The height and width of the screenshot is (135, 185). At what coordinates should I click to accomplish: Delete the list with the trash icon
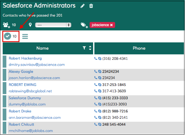[91, 6]
